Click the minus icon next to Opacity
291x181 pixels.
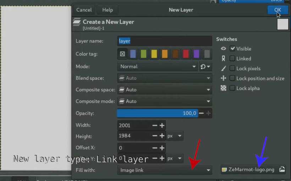(x=201, y=113)
